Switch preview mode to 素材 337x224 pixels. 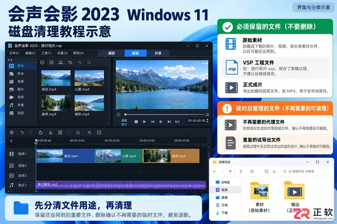coord(124,124)
